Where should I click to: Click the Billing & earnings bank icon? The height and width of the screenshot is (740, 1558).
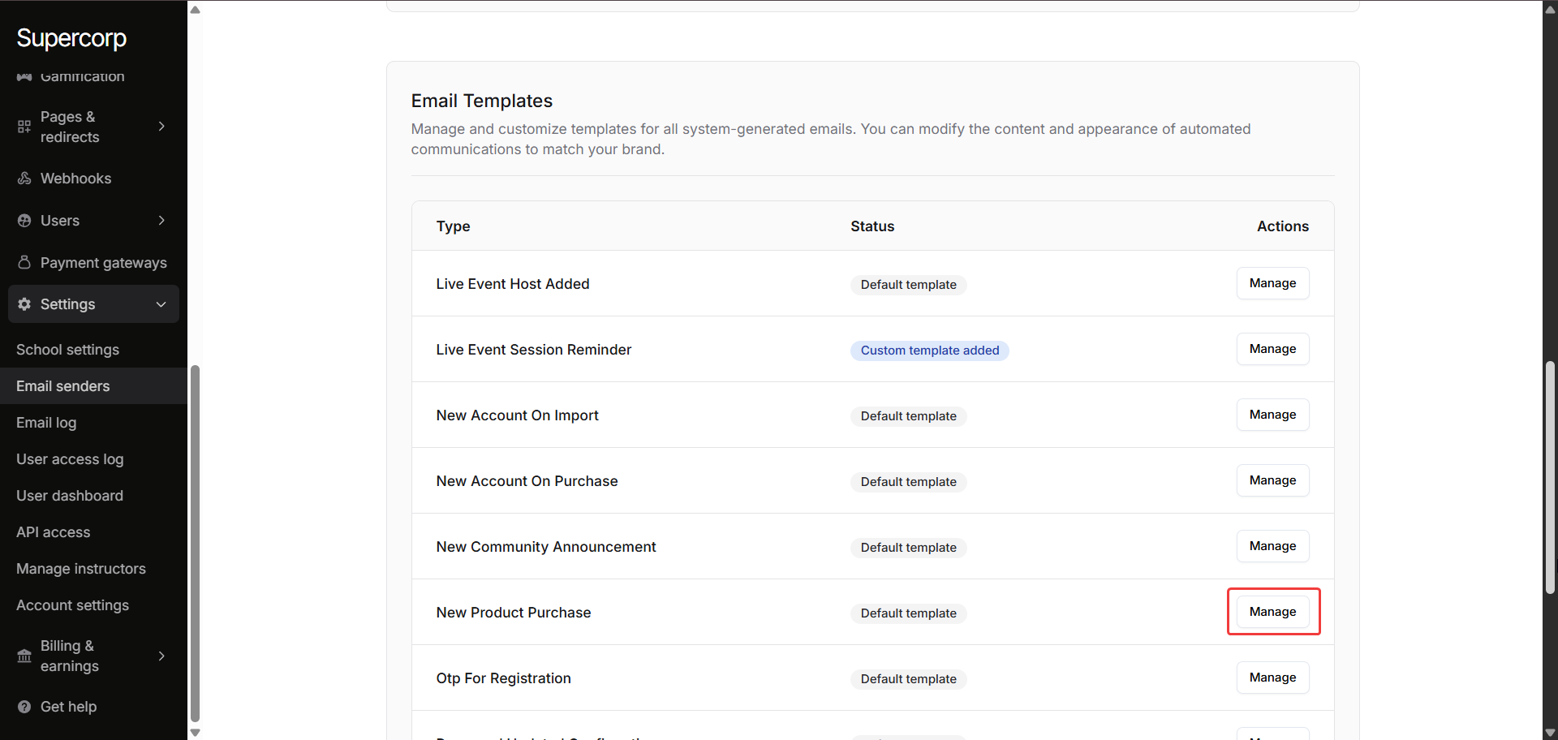(x=24, y=656)
